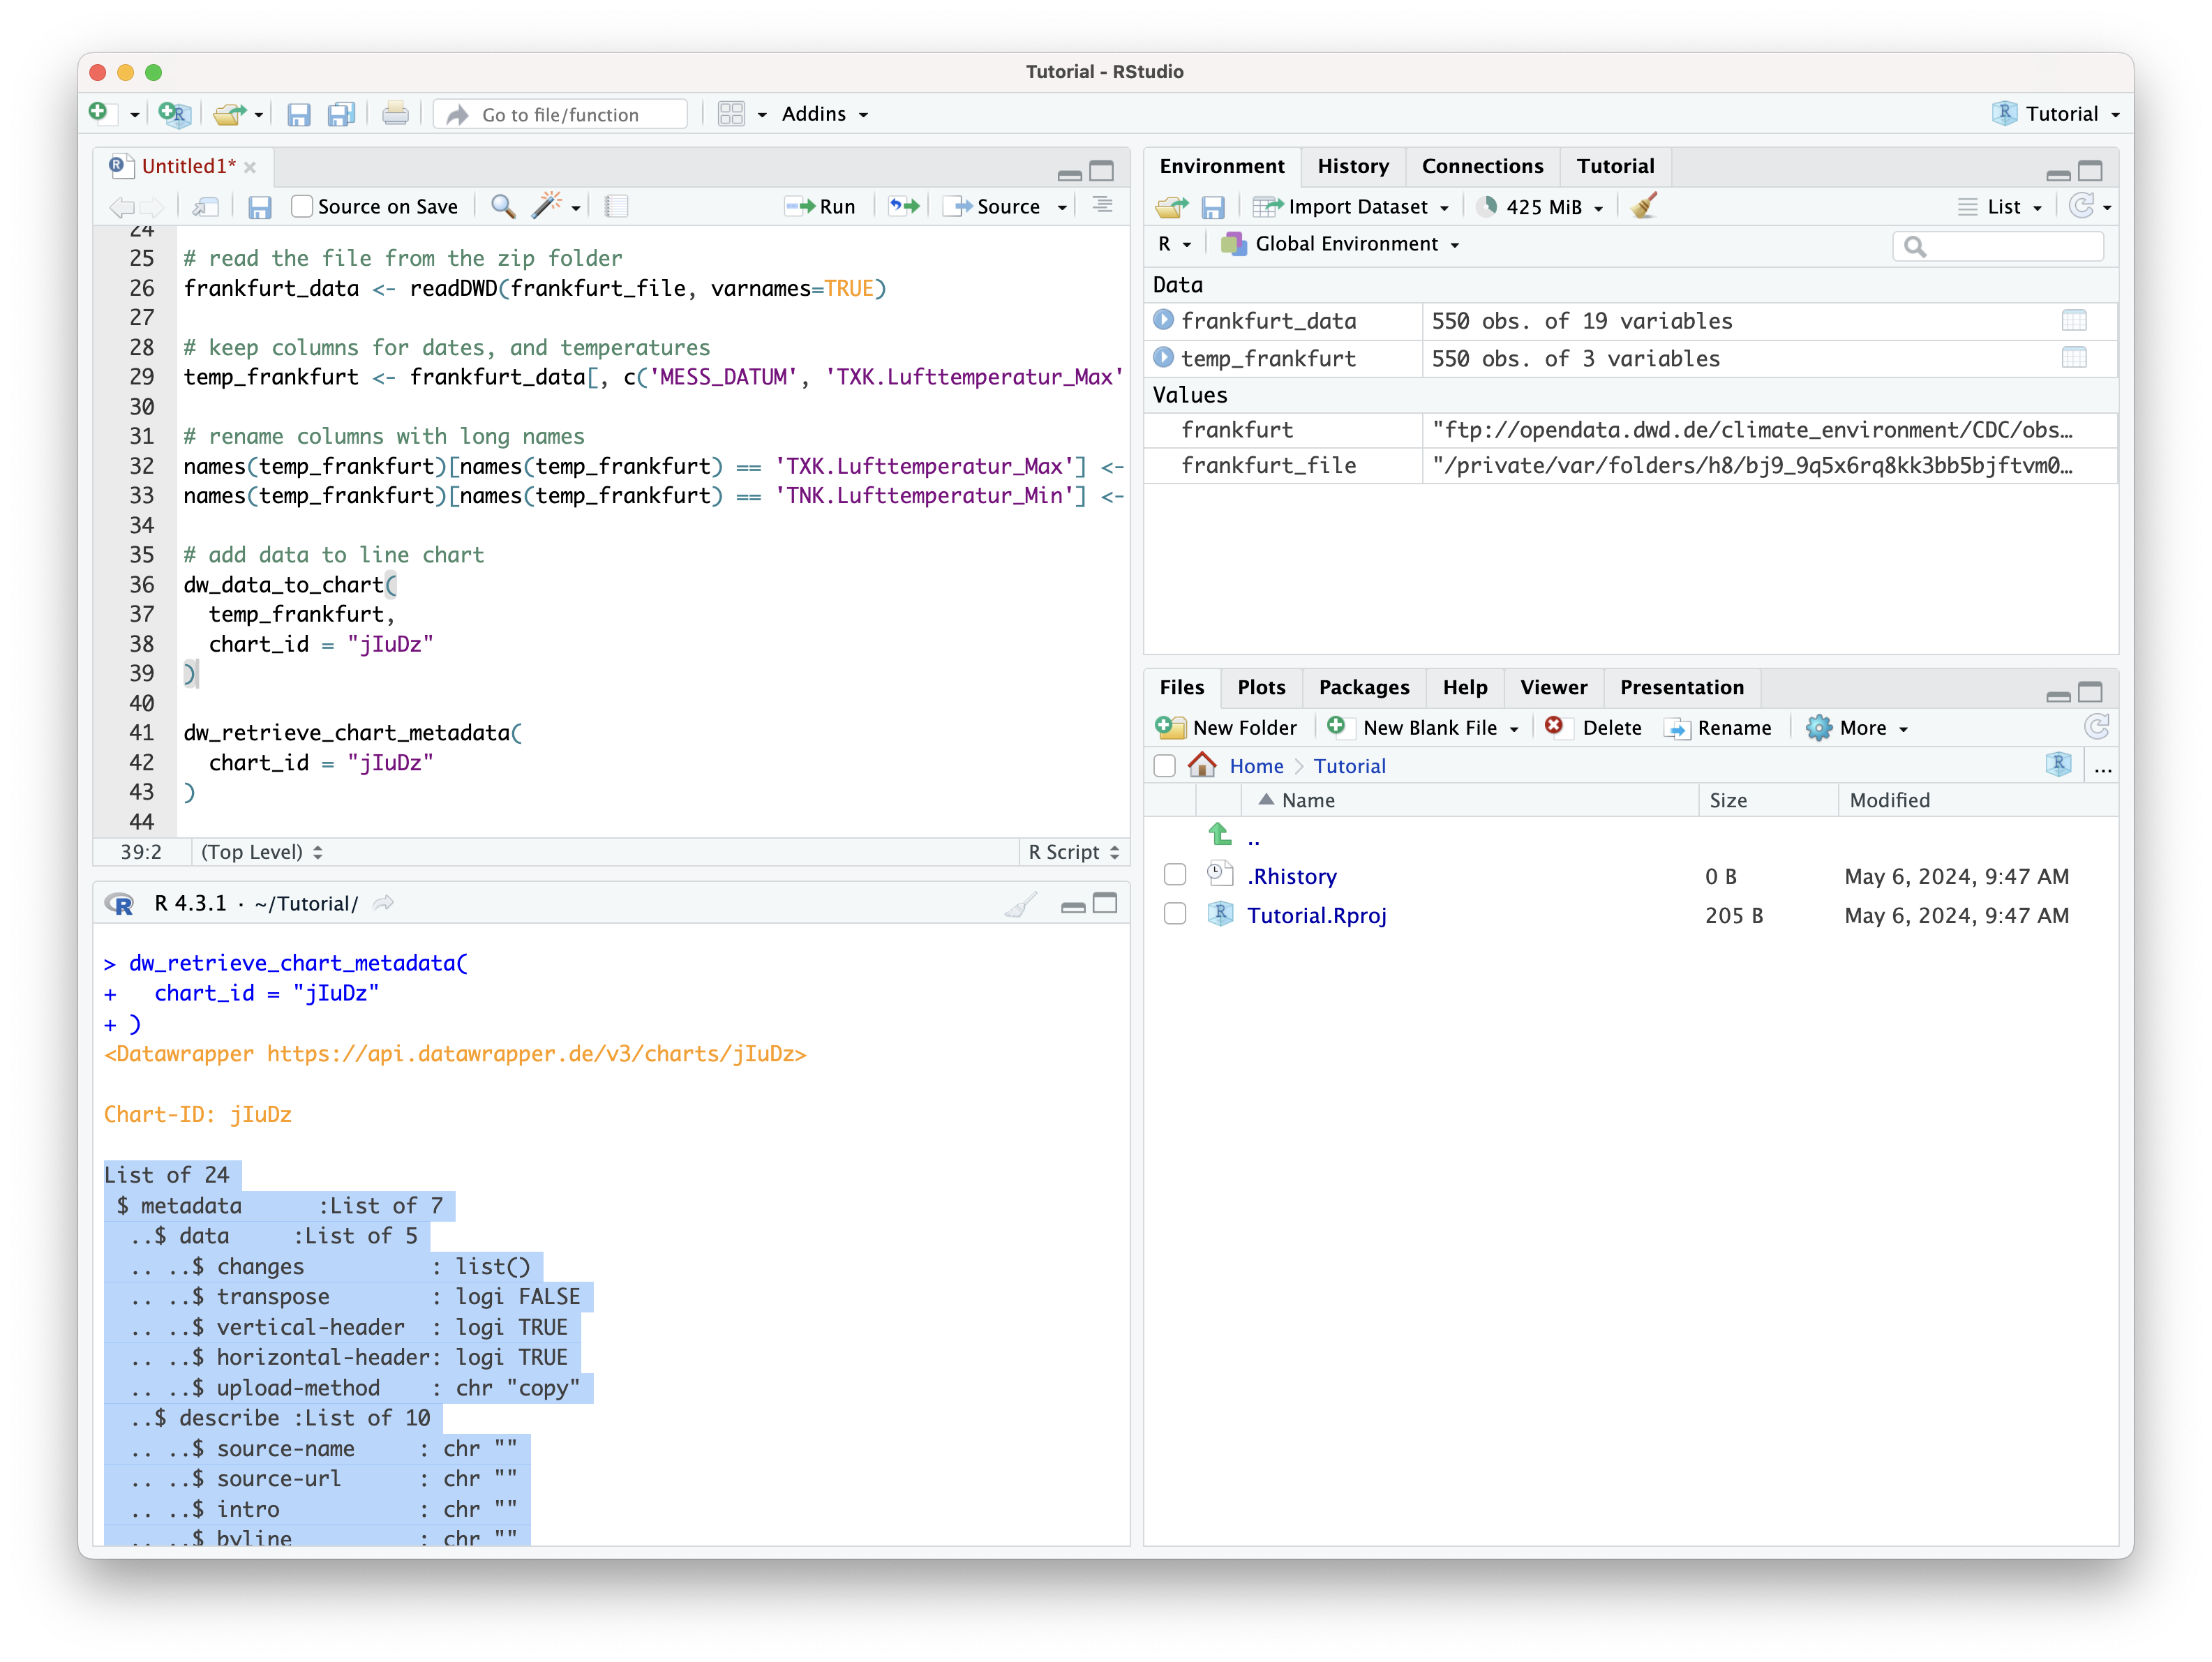Switch to the Viewer tab
Viewport: 2212px width, 1662px height.
point(1553,687)
